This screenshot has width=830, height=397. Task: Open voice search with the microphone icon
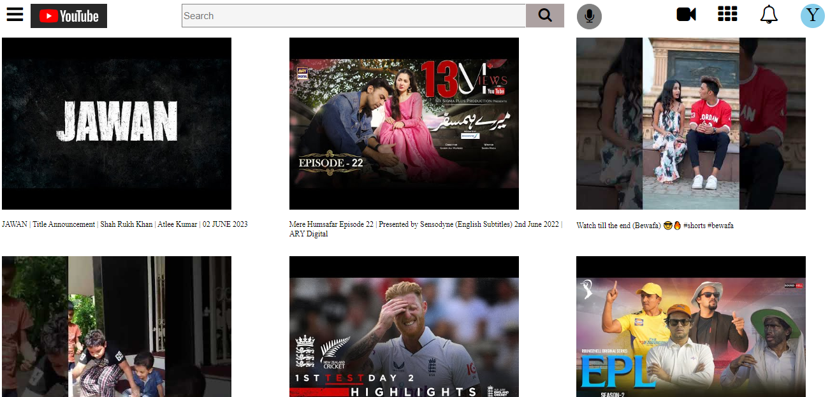pos(589,16)
